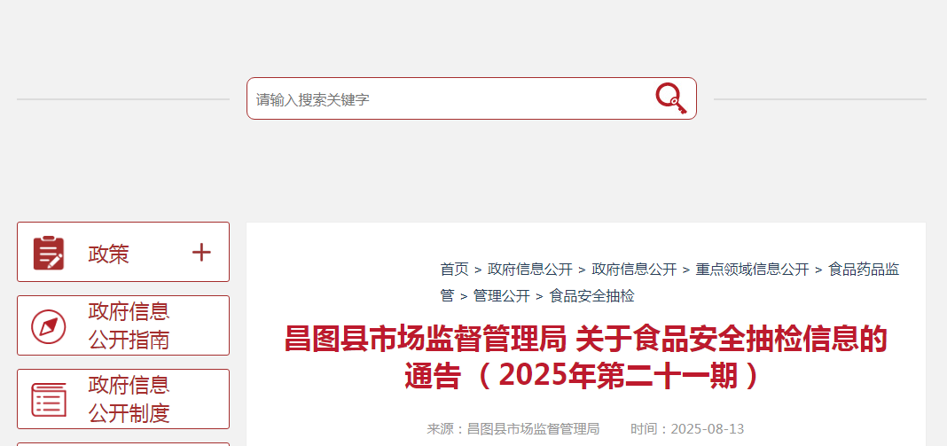Viewport: 947px width, 446px height.
Task: Click the first 政府信息公开 breadcrumb link
Action: (529, 269)
